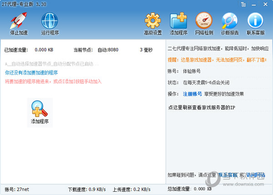
Task: Click 注册账号 link
Action: pos(192,94)
